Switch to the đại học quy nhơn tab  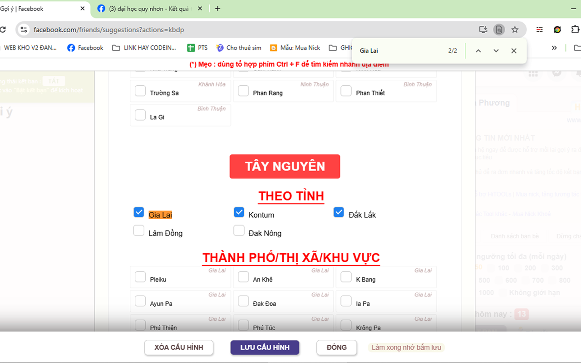(x=145, y=8)
